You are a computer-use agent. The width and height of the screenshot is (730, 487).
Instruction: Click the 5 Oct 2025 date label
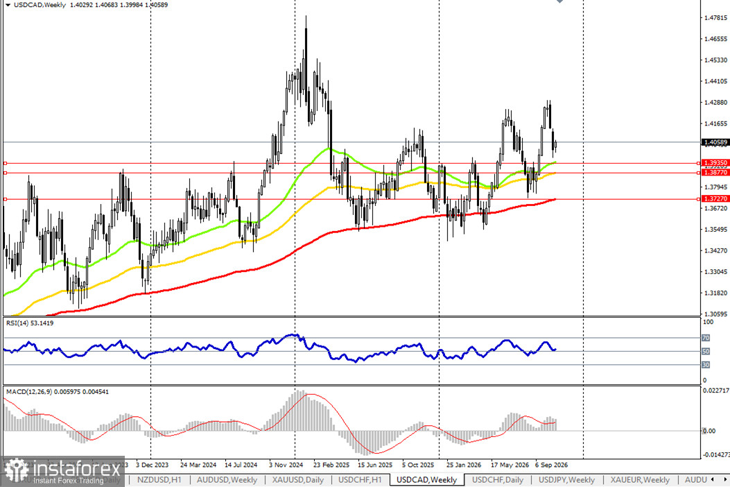418,465
